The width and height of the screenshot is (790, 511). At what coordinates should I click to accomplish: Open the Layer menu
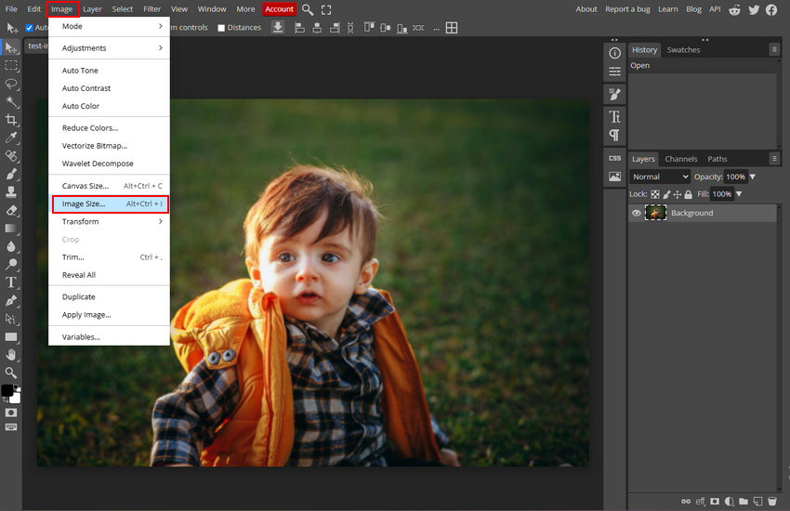[x=92, y=9]
